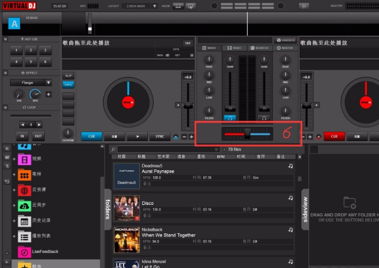This screenshot has width=379, height=268.
Task: Open the layout dropdown arrow
Action: (x=155, y=6)
